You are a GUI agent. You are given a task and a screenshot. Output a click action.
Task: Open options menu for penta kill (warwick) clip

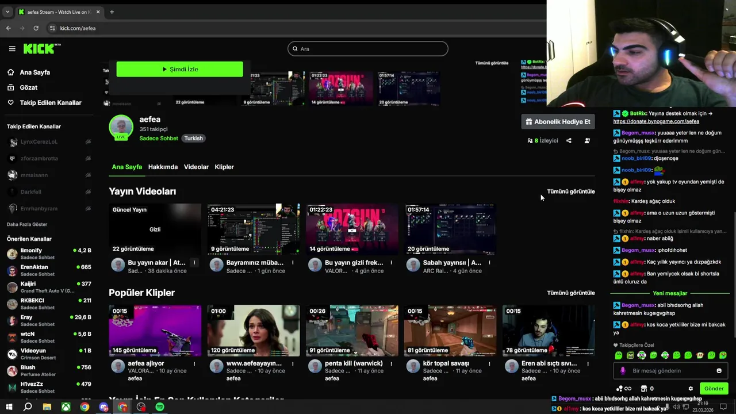(x=391, y=364)
